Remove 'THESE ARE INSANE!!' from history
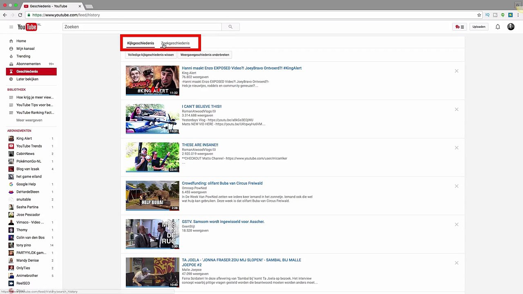Image resolution: width=523 pixels, height=294 pixels. [x=456, y=148]
